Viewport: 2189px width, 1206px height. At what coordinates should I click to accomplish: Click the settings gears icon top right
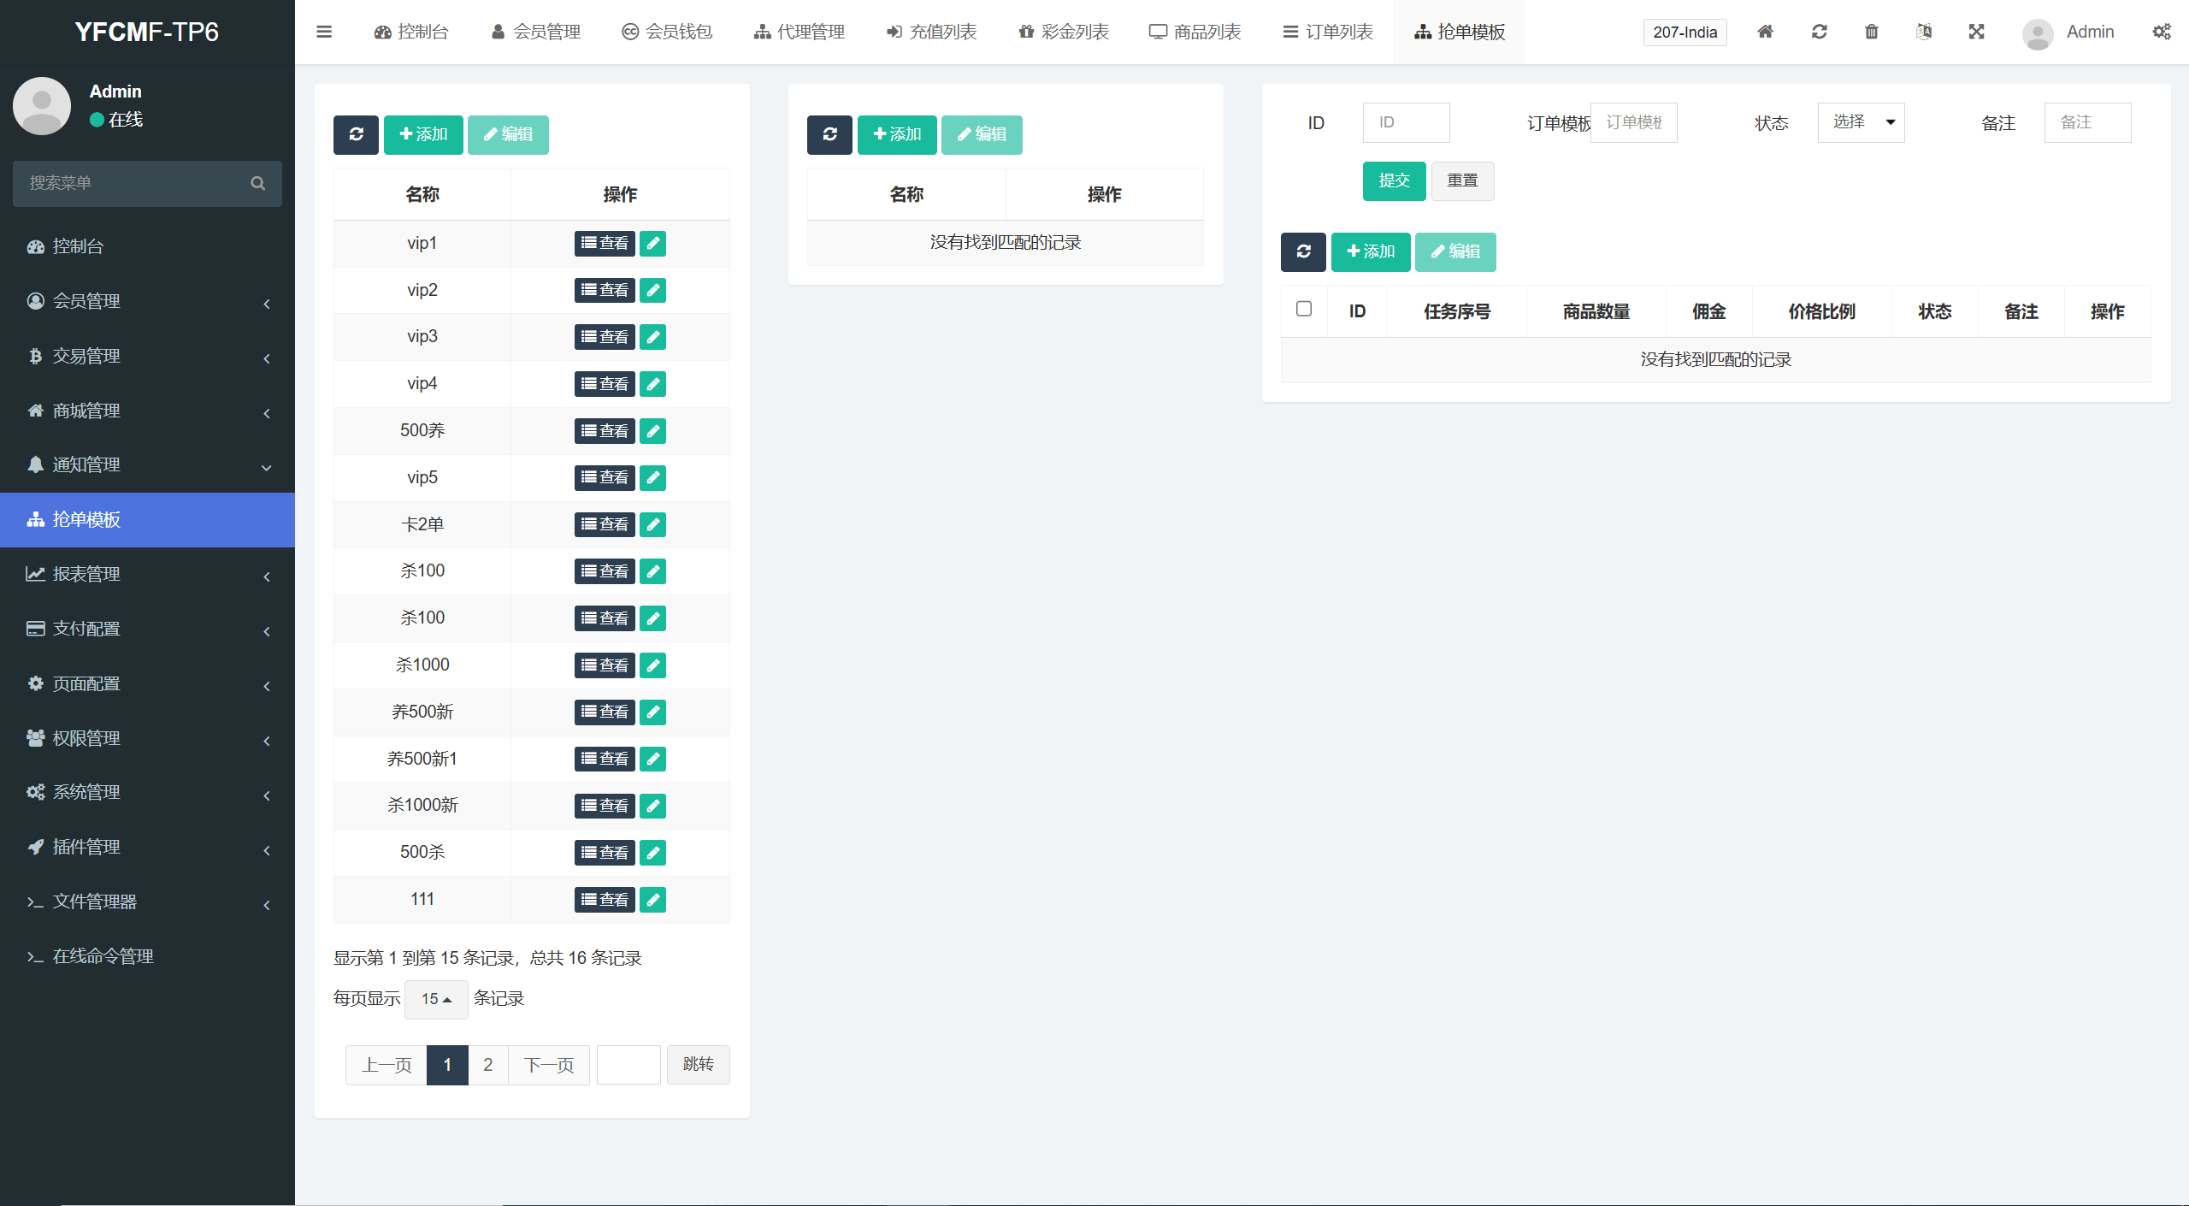point(2161,32)
